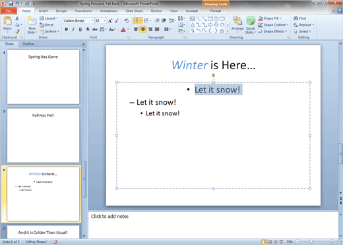The image size is (343, 245).
Task: Insert a New Slide via its icon
Action: click(x=32, y=21)
